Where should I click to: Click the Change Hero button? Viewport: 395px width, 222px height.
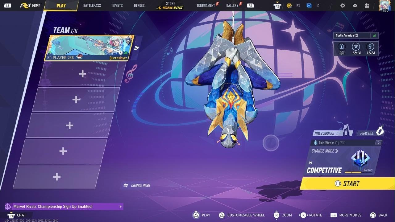coord(137,185)
